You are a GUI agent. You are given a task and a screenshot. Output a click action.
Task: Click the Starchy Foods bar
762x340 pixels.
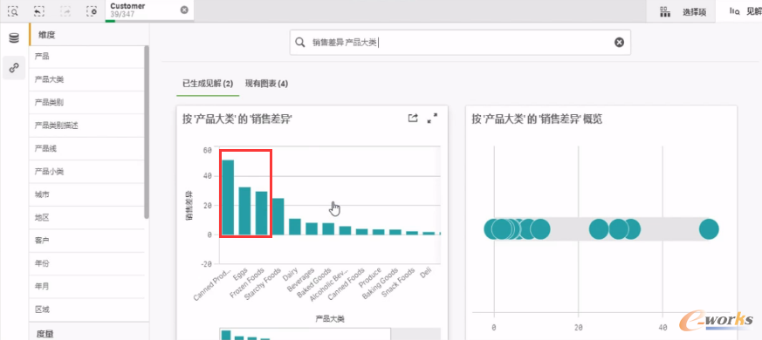(278, 216)
